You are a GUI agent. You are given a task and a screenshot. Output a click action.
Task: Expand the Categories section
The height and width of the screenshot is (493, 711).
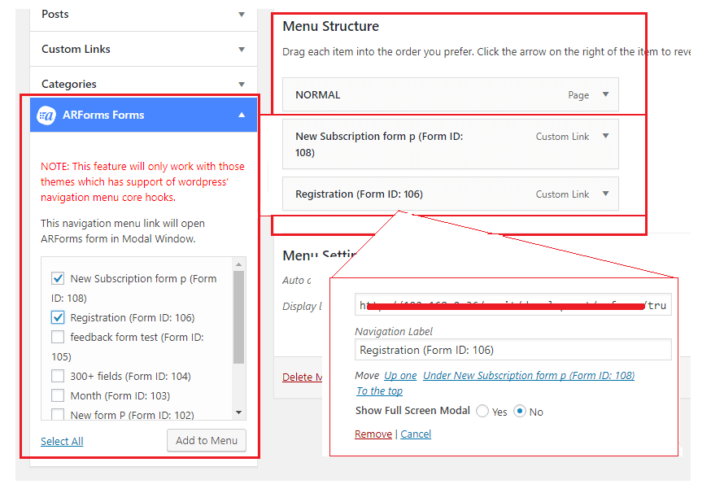pos(241,85)
